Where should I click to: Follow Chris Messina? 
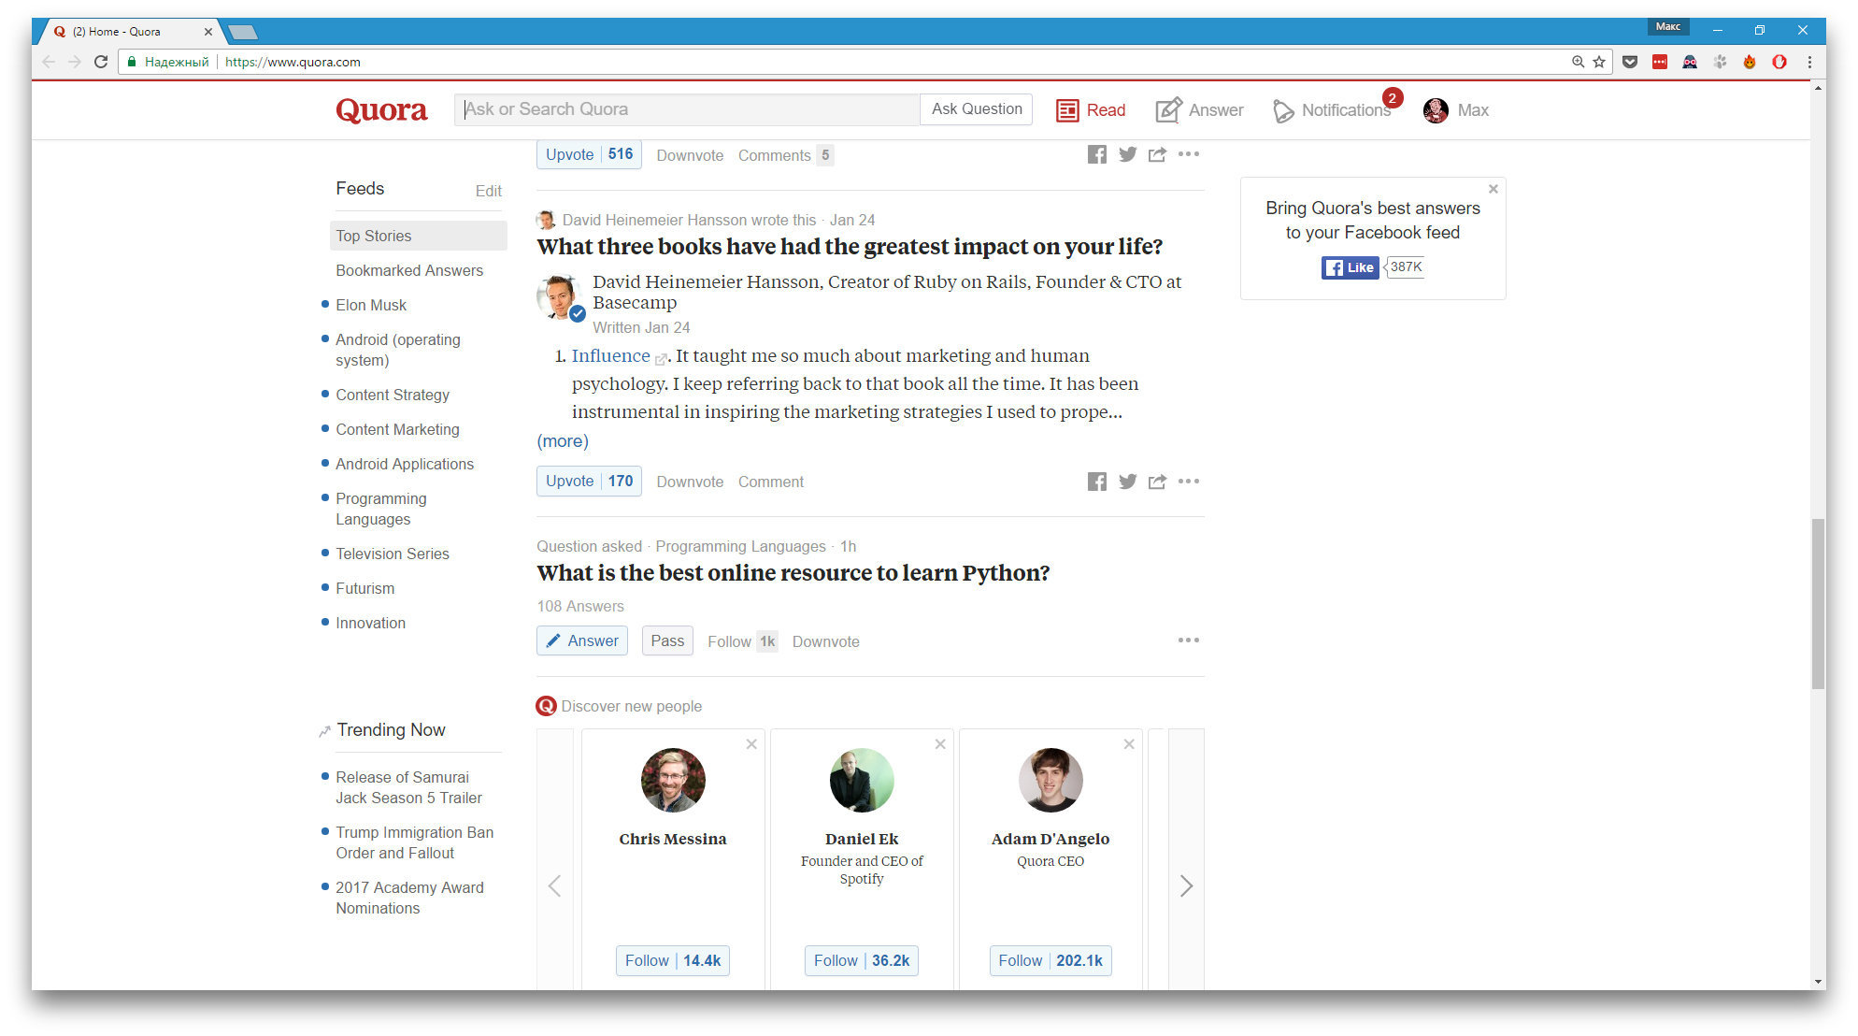[672, 960]
